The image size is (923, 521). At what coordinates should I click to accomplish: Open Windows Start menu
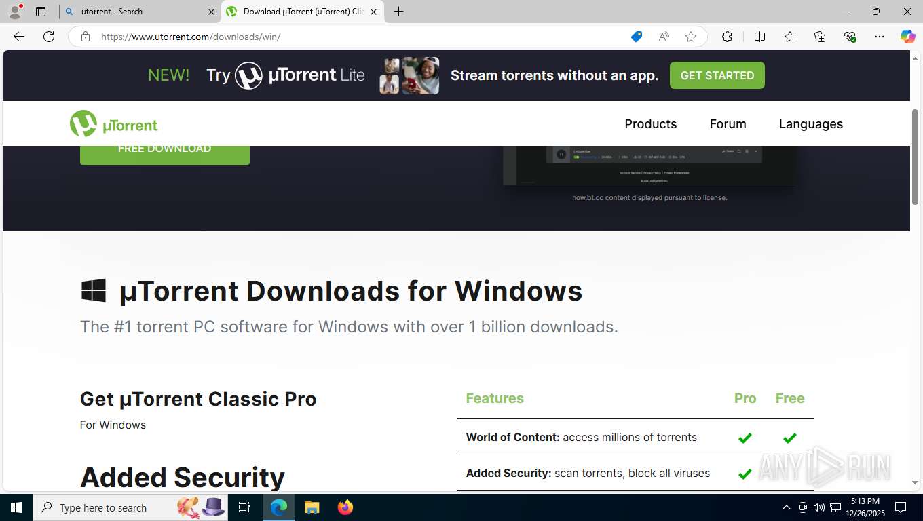coord(16,507)
